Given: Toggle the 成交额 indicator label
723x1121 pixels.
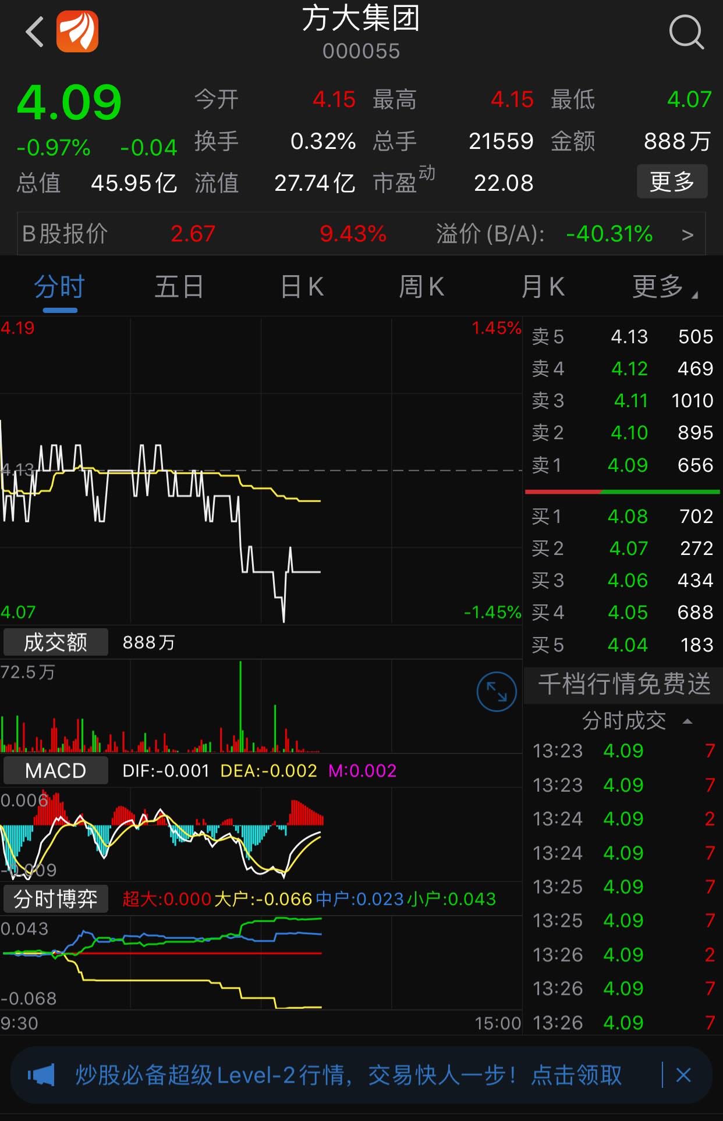Looking at the screenshot, I should tap(56, 642).
